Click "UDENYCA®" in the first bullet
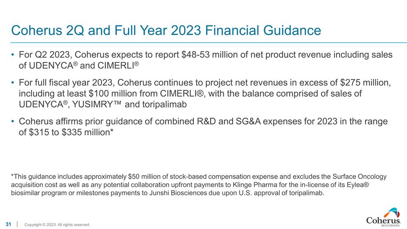407x229 pixels. tap(47, 66)
